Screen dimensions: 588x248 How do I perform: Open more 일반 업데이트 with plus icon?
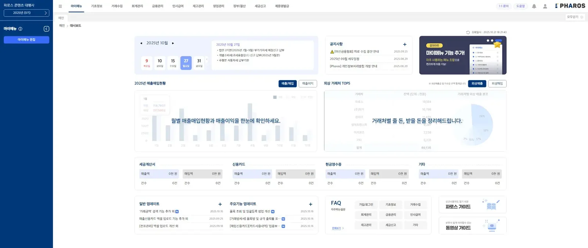(220, 204)
